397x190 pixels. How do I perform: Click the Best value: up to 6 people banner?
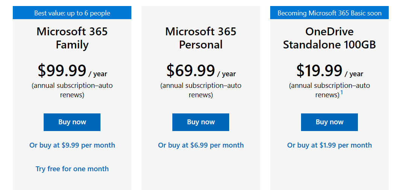pos(72,13)
